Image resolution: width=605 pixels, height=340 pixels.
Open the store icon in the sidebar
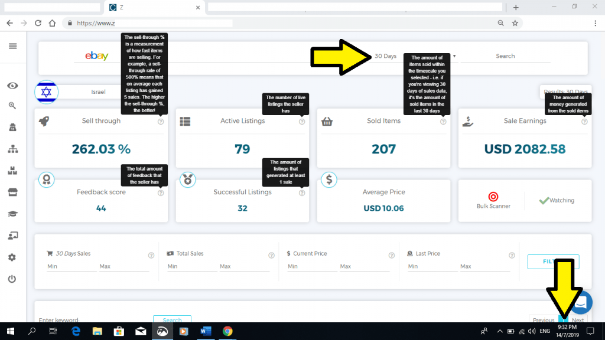click(12, 192)
